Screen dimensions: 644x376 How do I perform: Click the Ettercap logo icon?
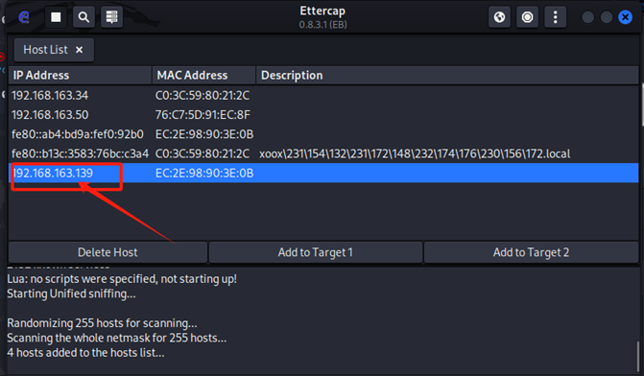[x=24, y=17]
